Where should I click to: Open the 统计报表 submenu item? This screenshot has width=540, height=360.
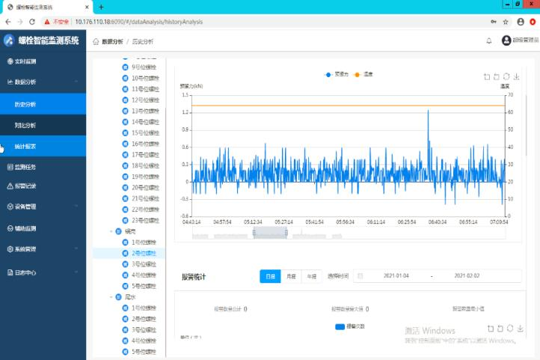pyautogui.click(x=43, y=147)
